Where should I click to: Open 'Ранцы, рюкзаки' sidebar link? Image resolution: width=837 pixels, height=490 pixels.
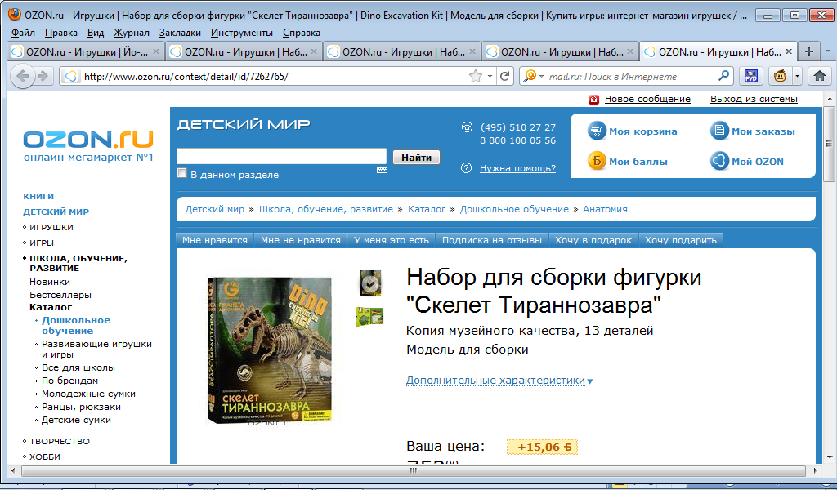(x=81, y=407)
